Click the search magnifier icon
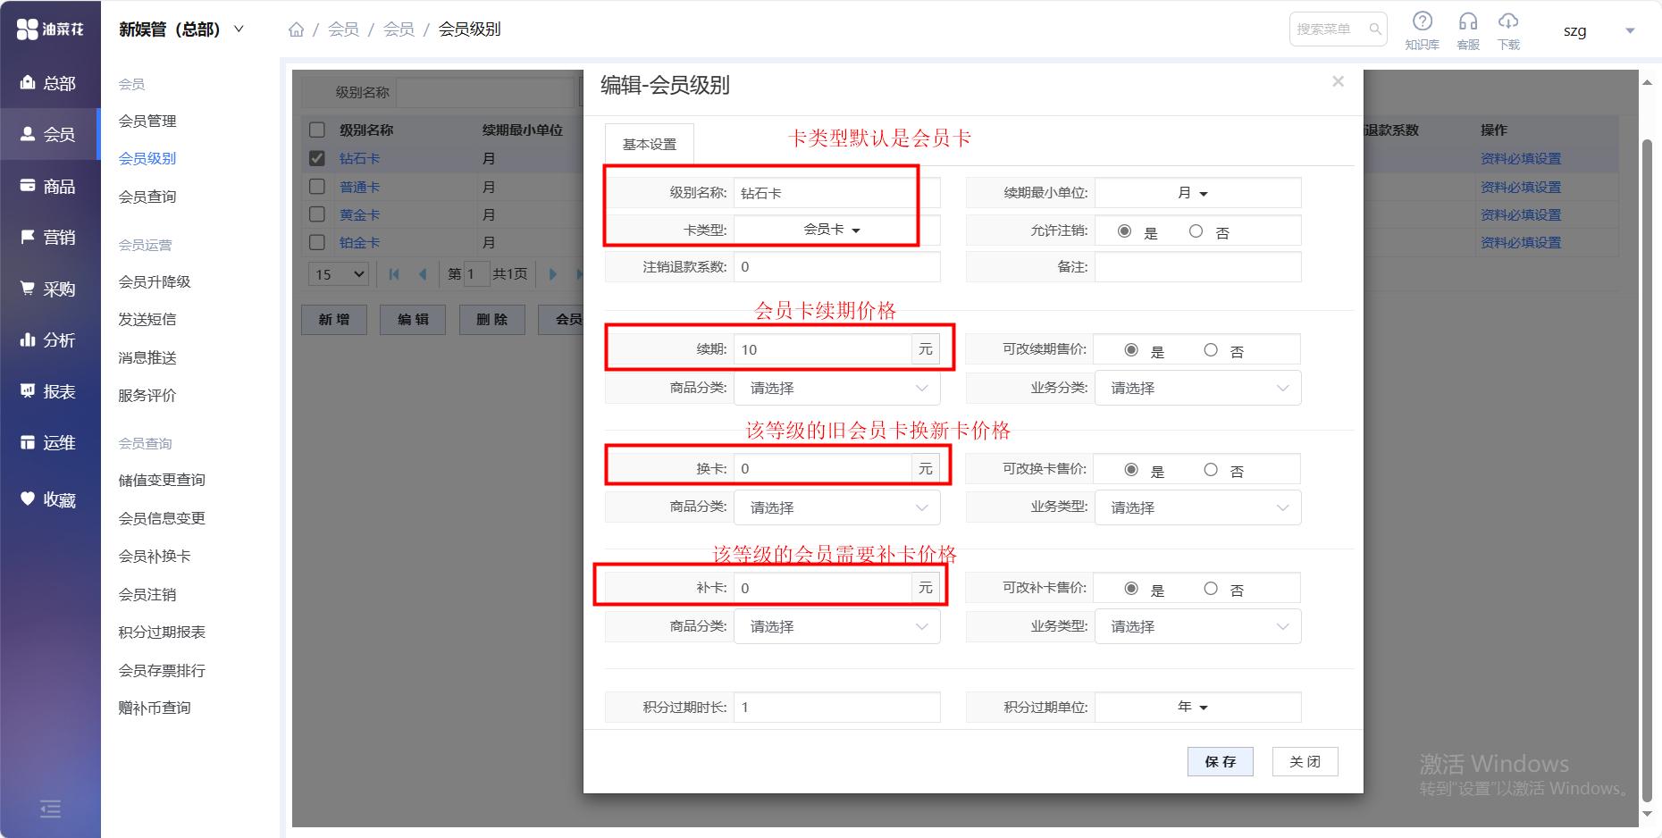1662x838 pixels. coord(1375,29)
